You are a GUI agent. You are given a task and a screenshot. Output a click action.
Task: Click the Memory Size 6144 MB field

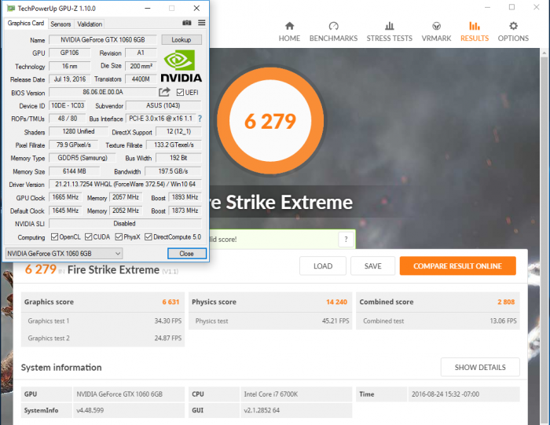[75, 171]
